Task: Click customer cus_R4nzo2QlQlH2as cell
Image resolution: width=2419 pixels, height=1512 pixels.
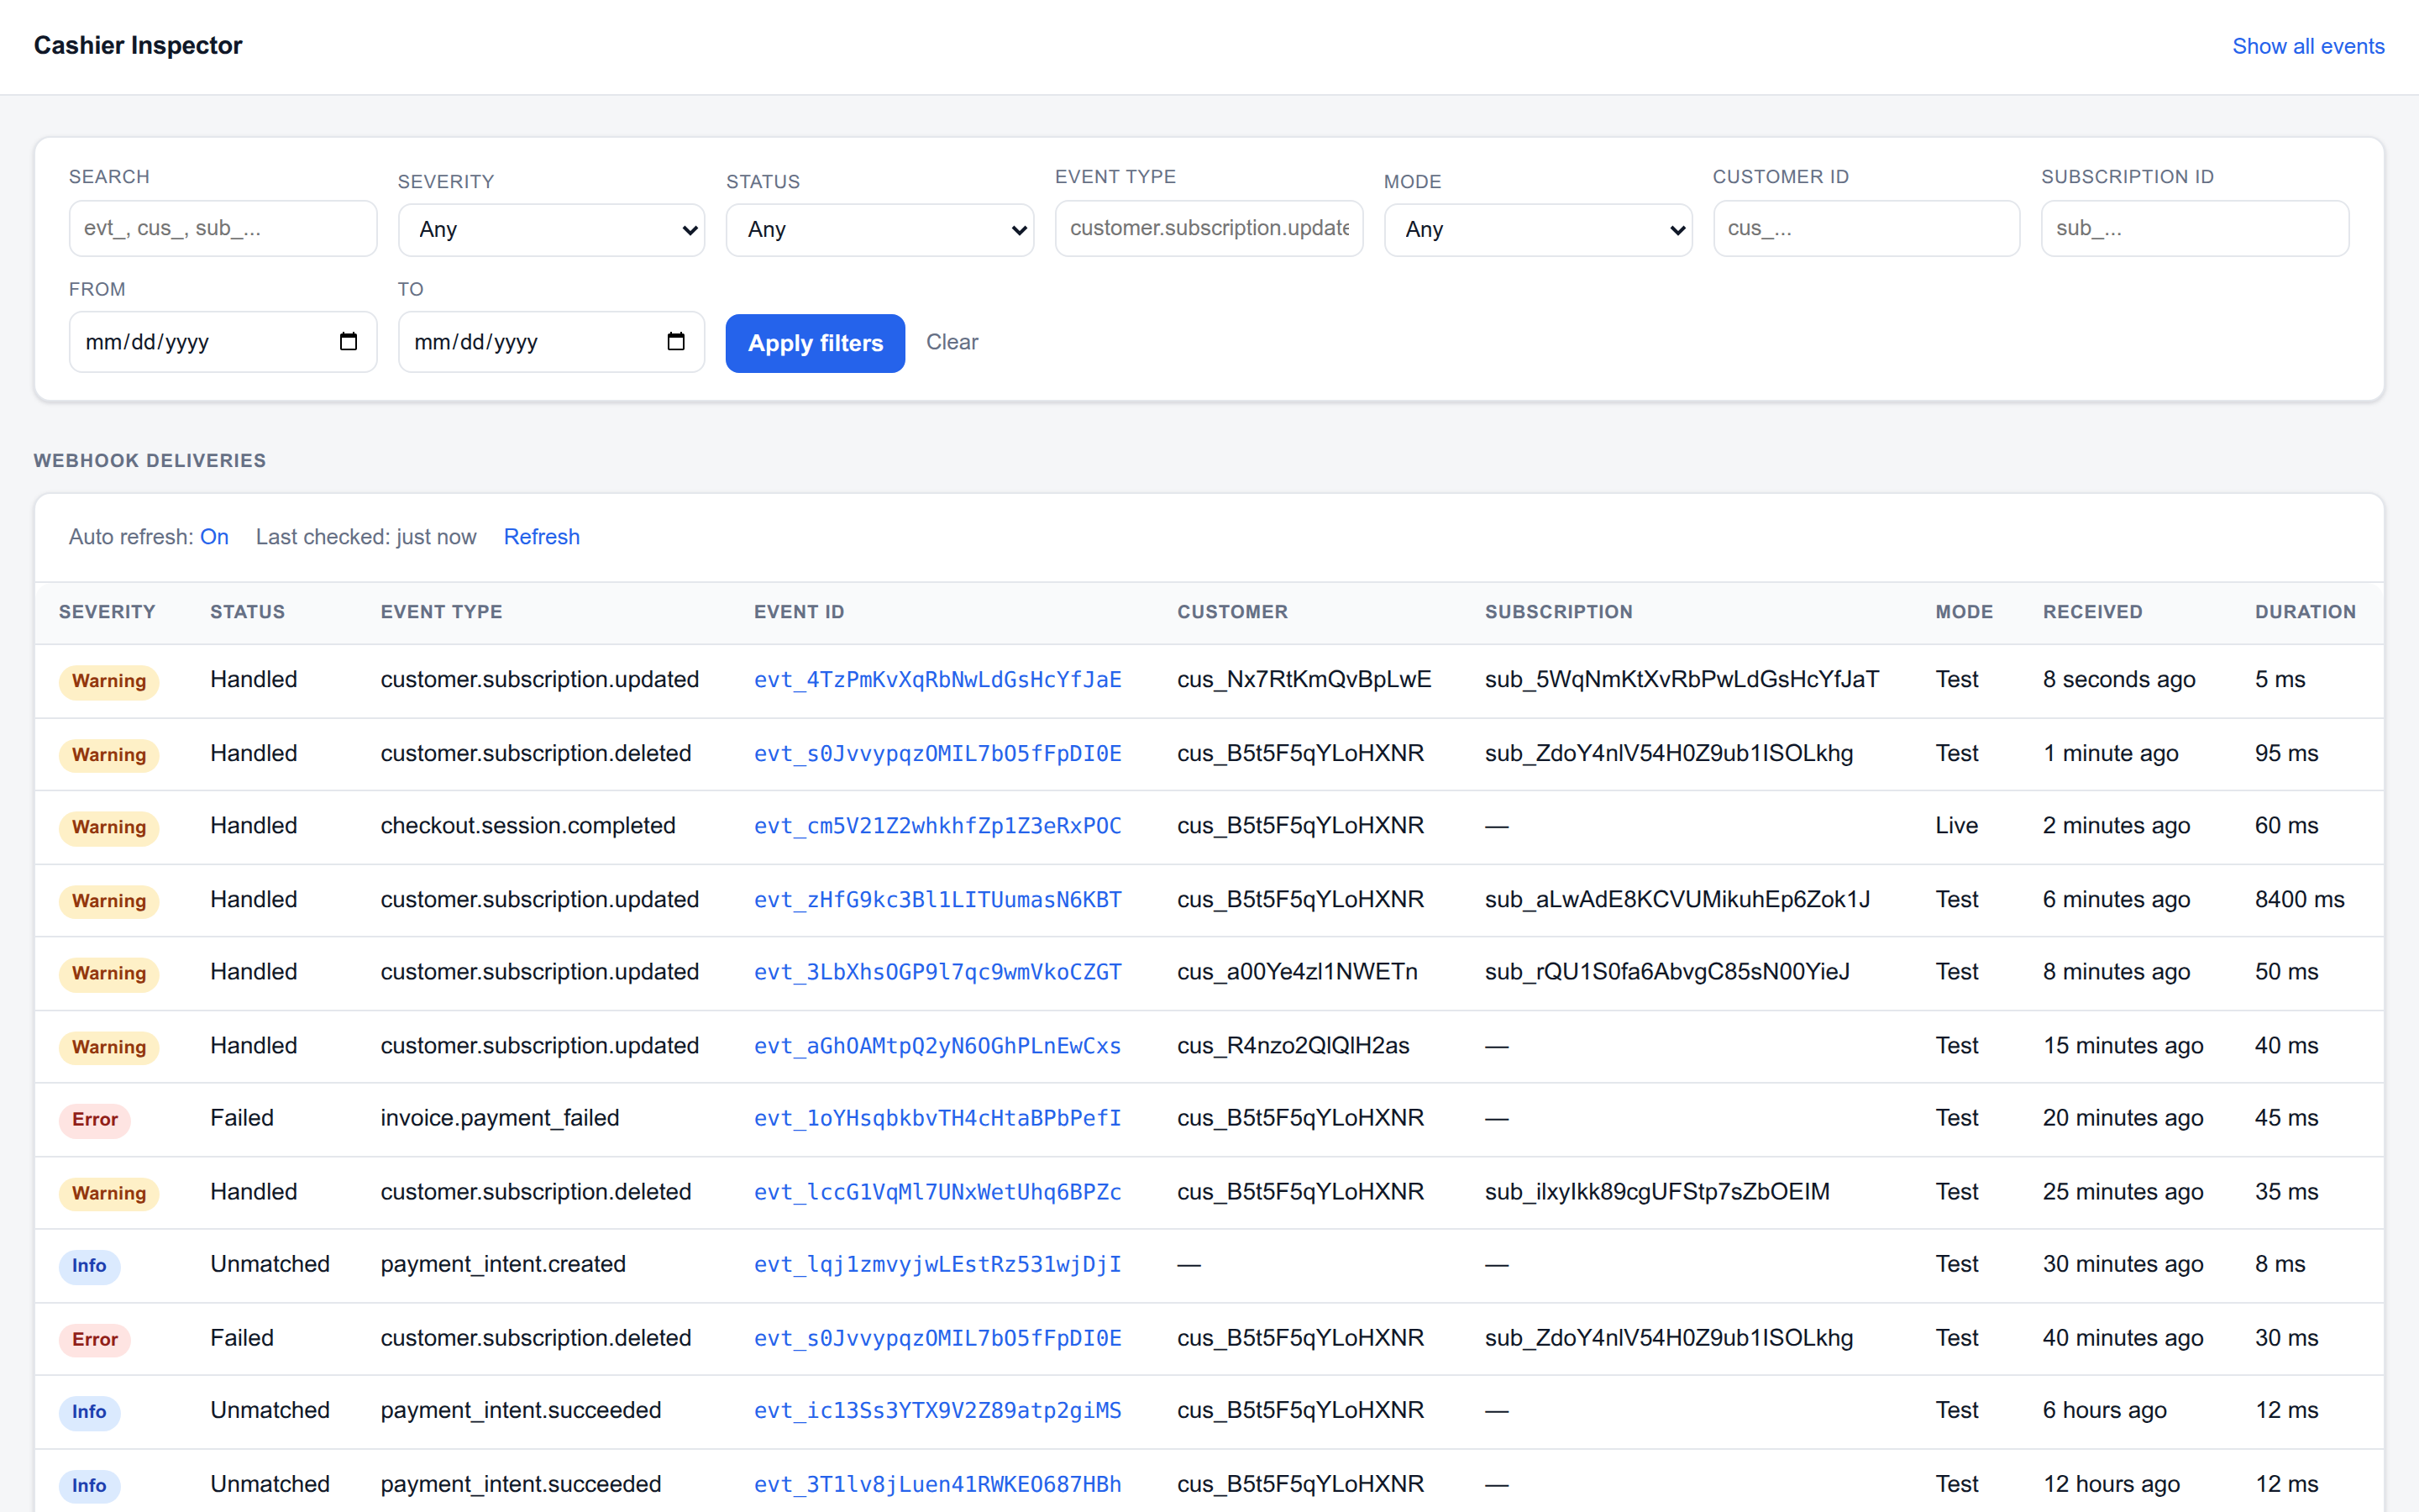Action: (1293, 1046)
